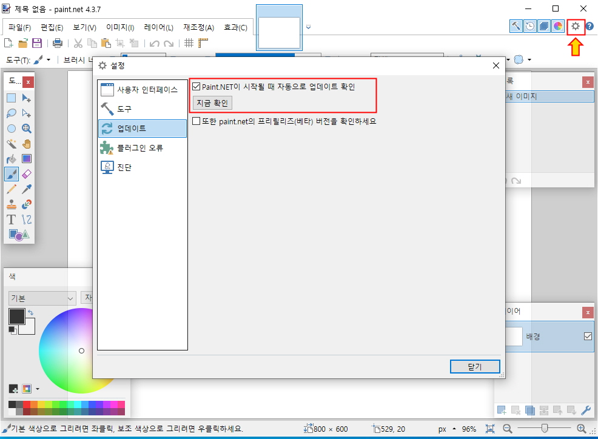The width and height of the screenshot is (598, 439).
Task: Select 플러그인 오류 settings category
Action: 143,148
